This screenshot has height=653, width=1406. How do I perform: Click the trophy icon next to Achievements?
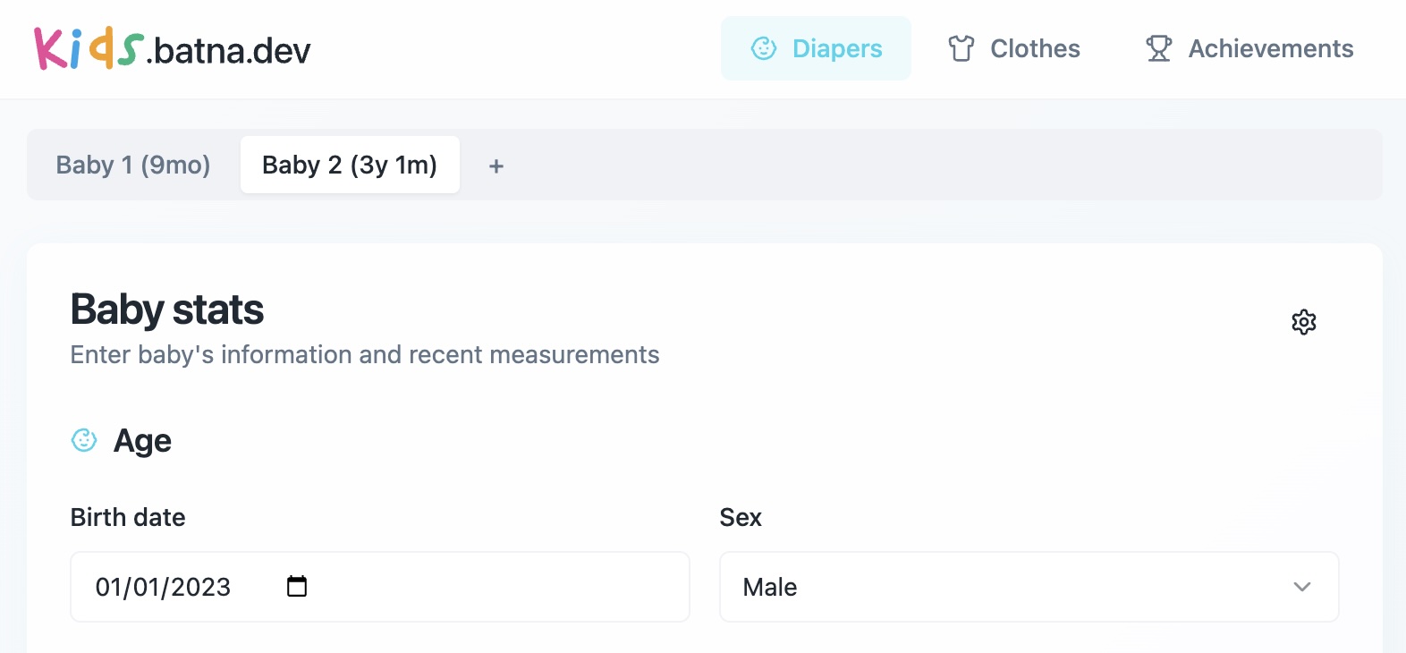(x=1159, y=48)
